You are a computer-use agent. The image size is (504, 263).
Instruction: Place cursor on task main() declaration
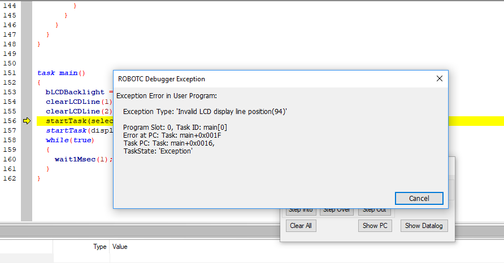pos(61,73)
